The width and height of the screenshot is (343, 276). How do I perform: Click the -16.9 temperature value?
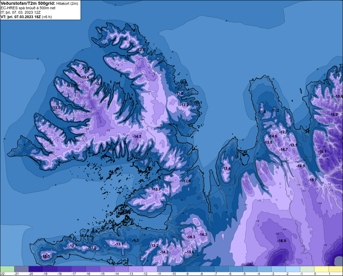coord(282,241)
